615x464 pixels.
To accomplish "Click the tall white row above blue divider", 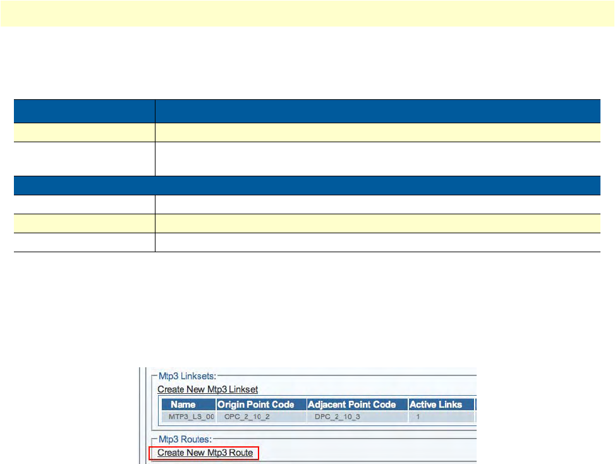I will 307,158.
